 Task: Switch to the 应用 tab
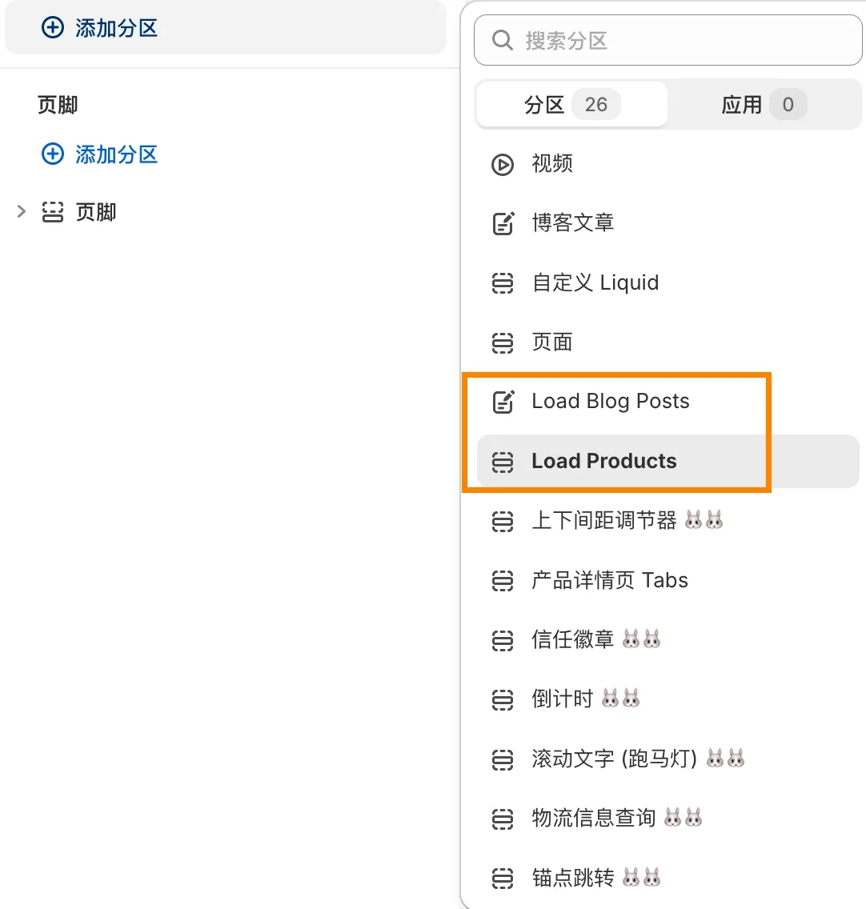tap(760, 105)
